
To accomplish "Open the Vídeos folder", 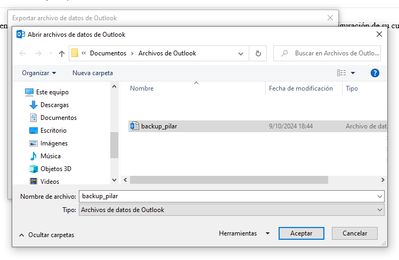I will (50, 181).
